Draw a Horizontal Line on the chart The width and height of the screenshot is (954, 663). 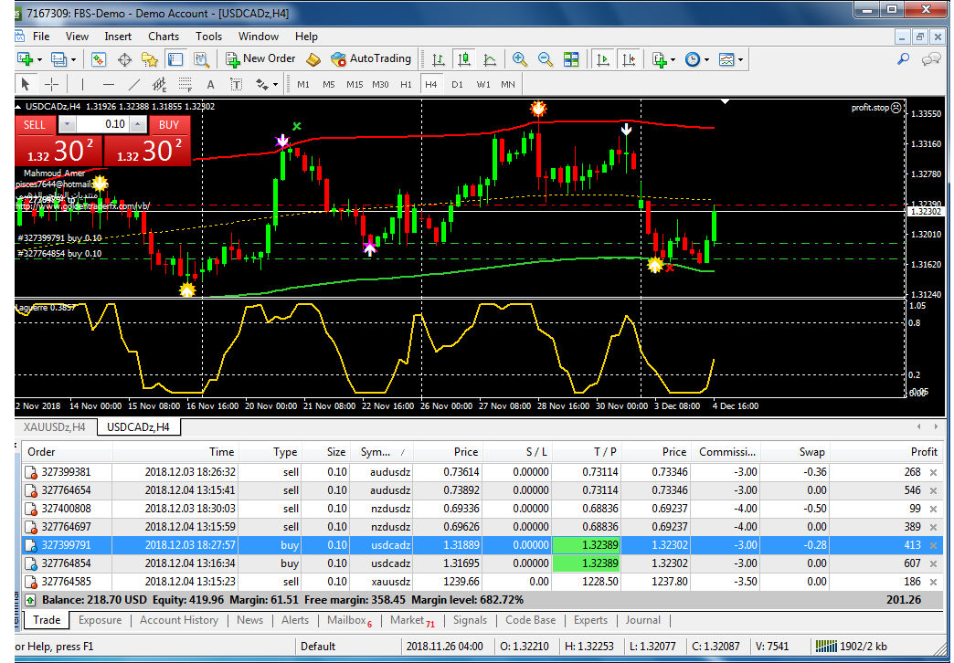pos(108,84)
